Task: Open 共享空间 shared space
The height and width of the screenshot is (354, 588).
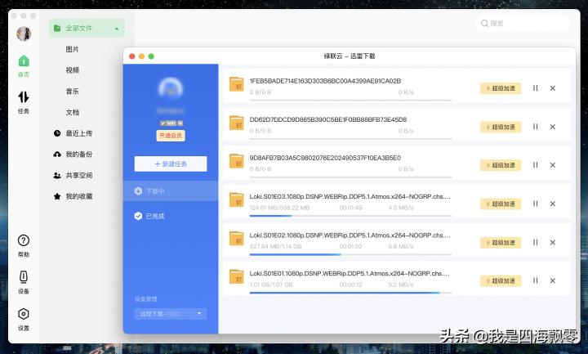Action: coord(73,175)
